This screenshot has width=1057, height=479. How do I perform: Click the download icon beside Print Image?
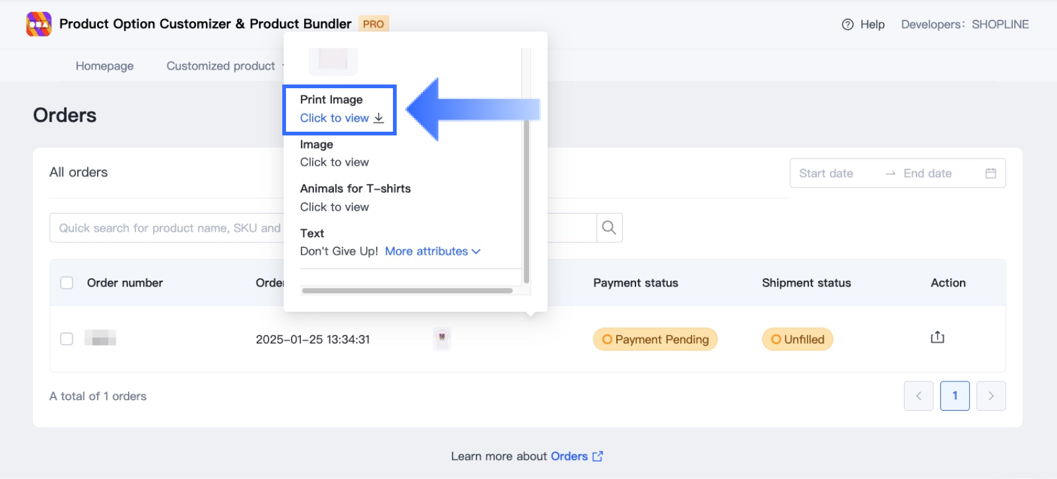[379, 118]
